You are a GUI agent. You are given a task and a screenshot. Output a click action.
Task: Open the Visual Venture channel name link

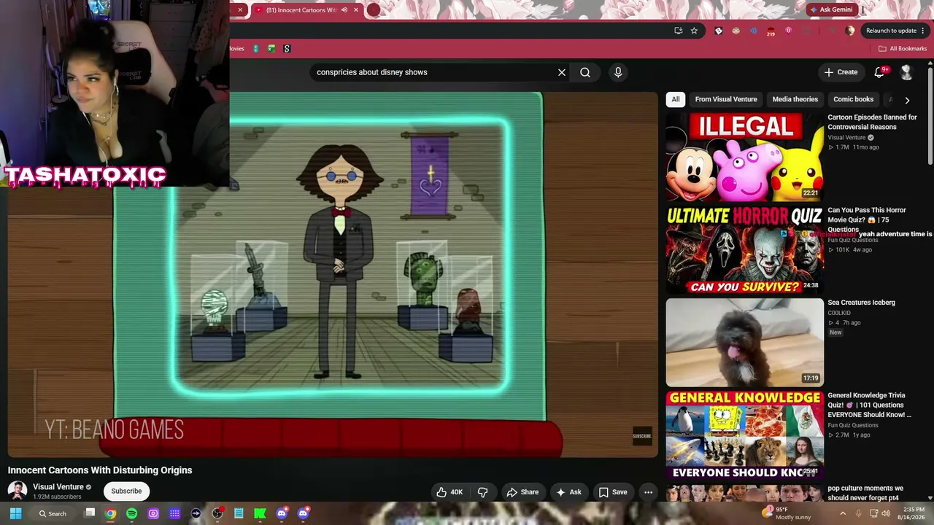coord(58,487)
